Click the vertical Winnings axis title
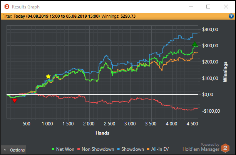The image size is (236, 155). pyautogui.click(x=225, y=72)
